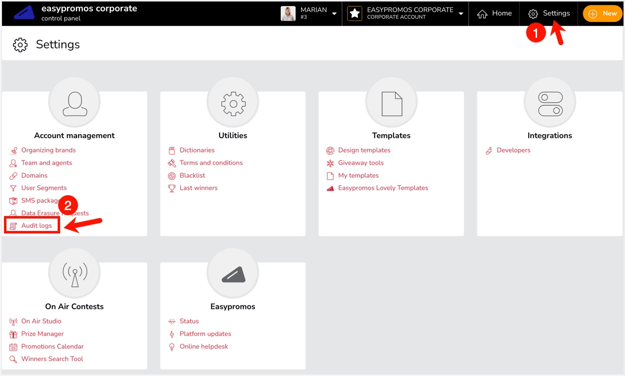Click the Easypromos logo in header
This screenshot has height=376, width=625.
24,13
